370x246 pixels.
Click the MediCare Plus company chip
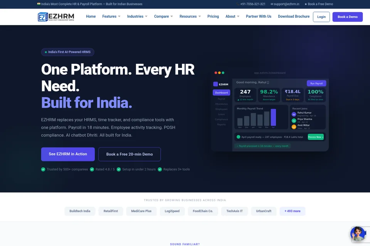tap(141, 211)
